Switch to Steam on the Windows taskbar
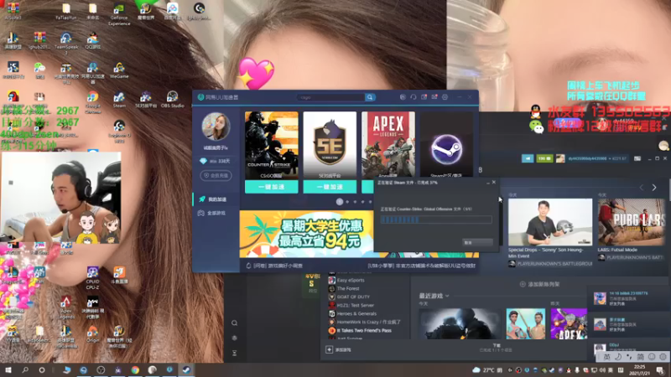The image size is (671, 377). (186, 369)
